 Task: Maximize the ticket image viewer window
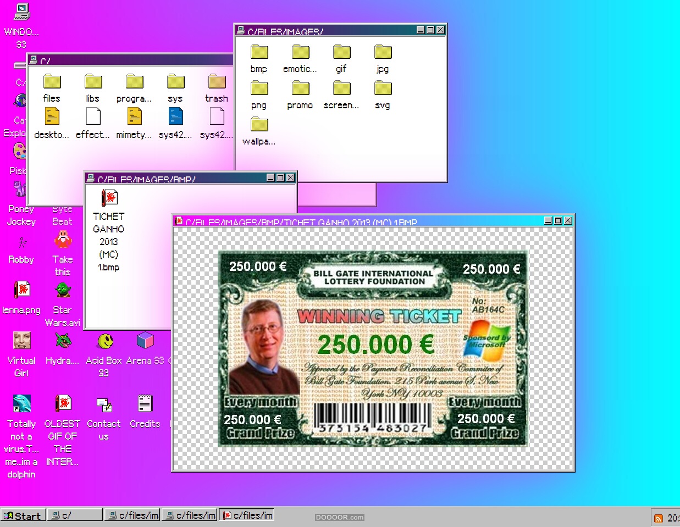coord(558,220)
